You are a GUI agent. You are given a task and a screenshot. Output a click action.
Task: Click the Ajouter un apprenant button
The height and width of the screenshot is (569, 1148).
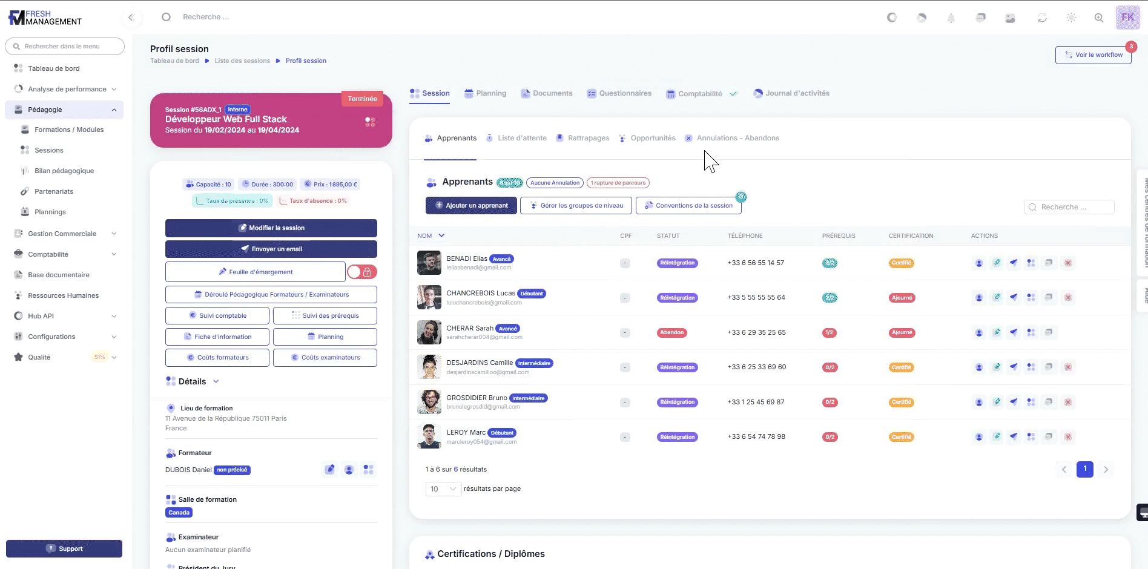click(471, 206)
